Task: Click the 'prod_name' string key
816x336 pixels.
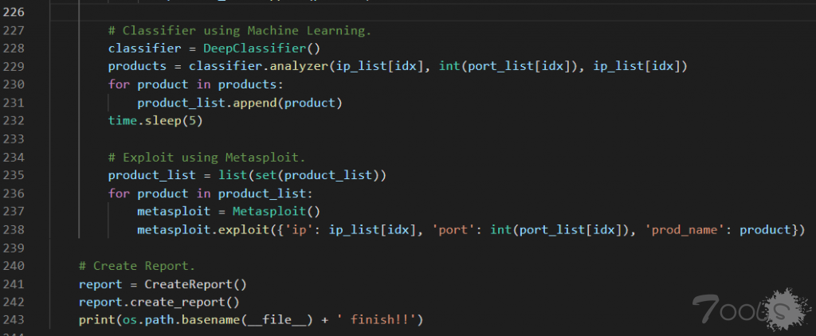Action: point(685,229)
